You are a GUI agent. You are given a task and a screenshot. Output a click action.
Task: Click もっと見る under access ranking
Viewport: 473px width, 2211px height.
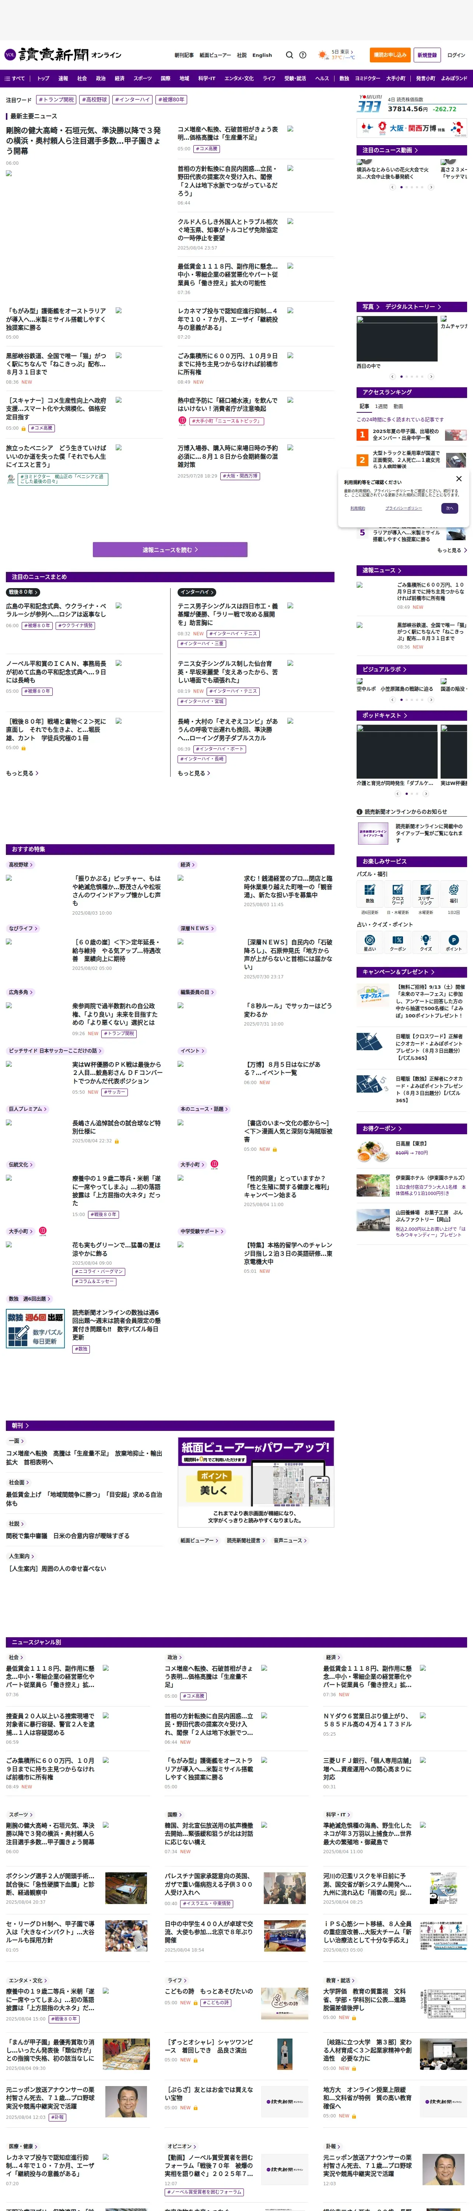452,550
